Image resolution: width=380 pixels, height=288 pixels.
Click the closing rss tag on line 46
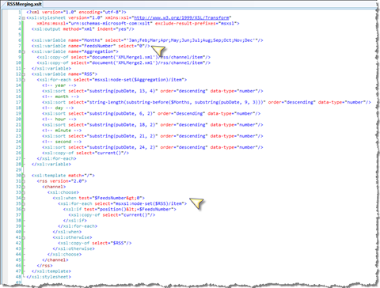click(44, 266)
